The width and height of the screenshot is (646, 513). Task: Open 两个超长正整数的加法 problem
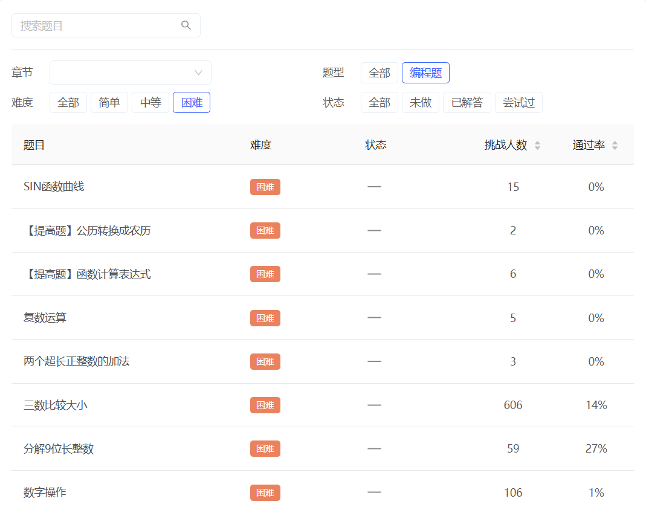tap(76, 361)
